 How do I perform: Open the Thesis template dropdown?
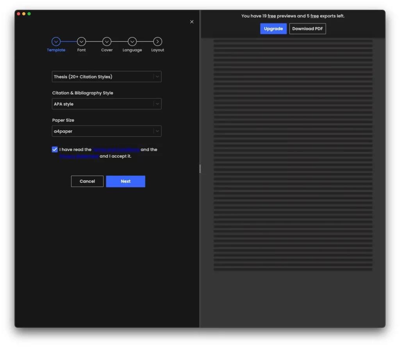pyautogui.click(x=107, y=77)
